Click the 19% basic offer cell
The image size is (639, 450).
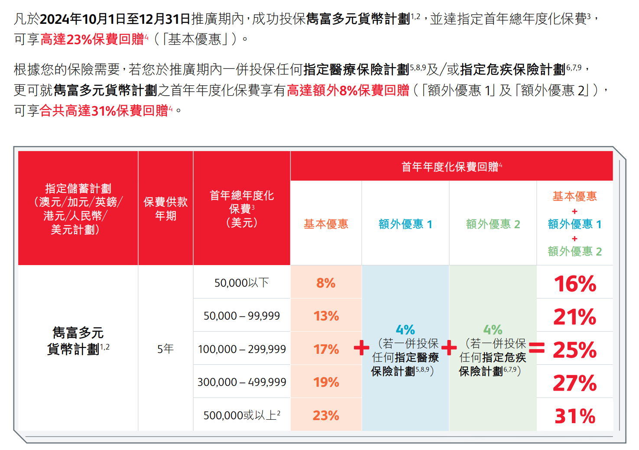click(x=326, y=382)
